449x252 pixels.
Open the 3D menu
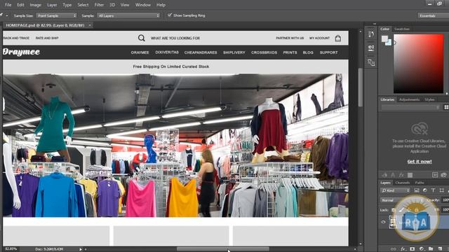[112, 5]
